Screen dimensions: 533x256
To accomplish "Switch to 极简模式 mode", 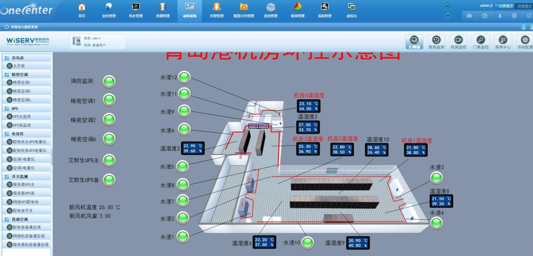I will pyautogui.click(x=525, y=6).
